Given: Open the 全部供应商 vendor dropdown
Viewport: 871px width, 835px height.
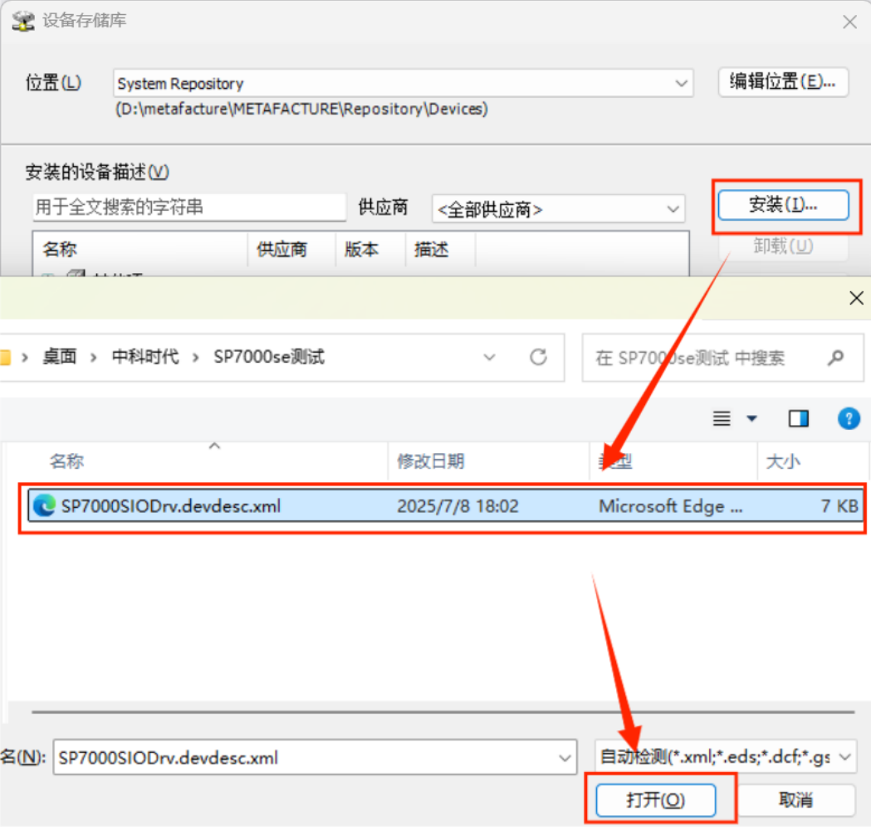Looking at the screenshot, I should tap(558, 209).
